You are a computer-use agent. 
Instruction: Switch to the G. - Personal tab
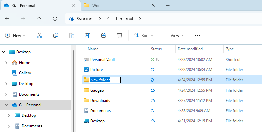[x=40, y=6]
